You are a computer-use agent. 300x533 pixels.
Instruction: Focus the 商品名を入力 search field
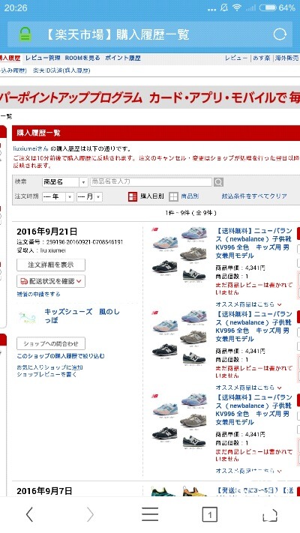[x=151, y=182]
